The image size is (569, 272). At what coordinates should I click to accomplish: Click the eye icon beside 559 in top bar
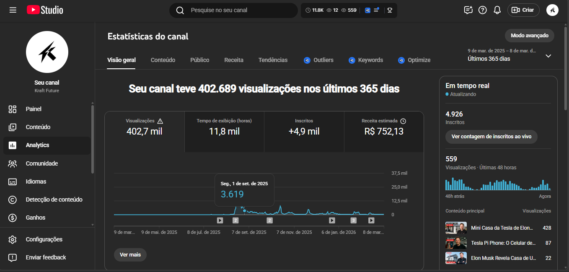pos(344,10)
